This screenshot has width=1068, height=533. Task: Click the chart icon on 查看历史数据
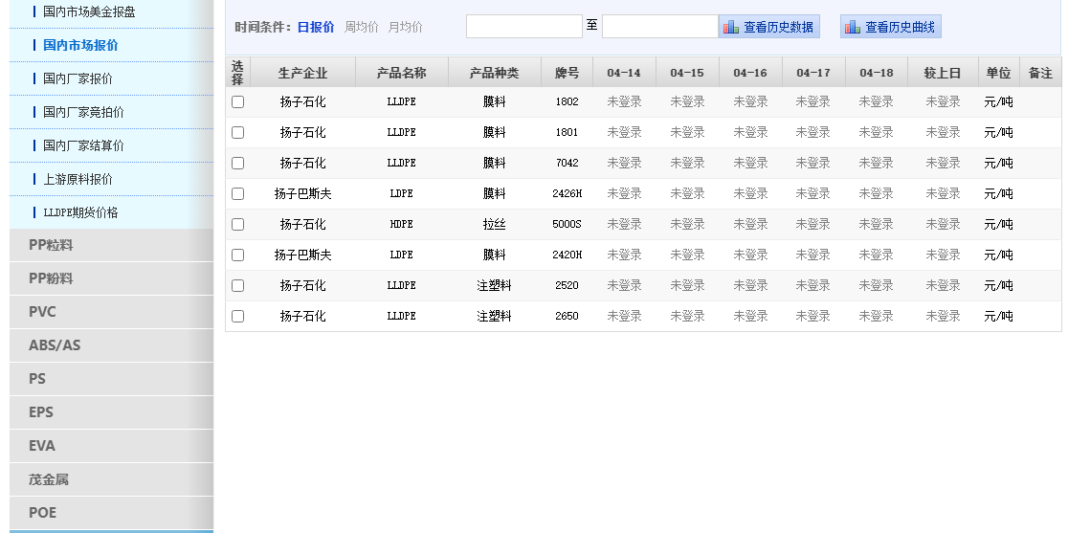pyautogui.click(x=731, y=28)
